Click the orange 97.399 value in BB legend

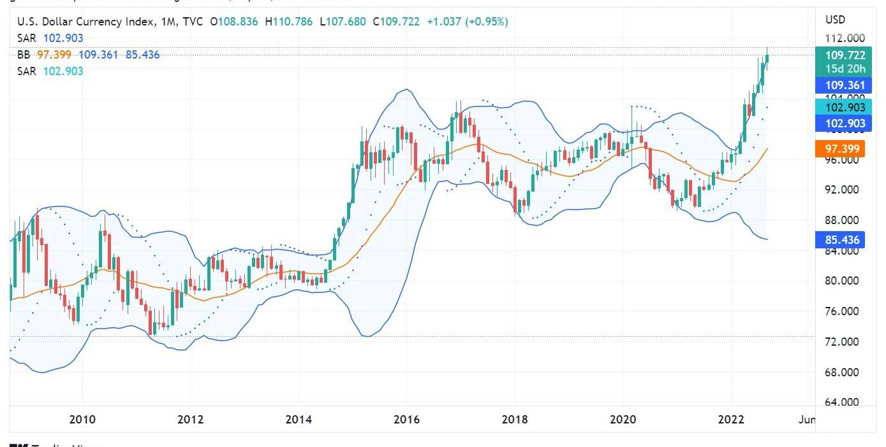(55, 55)
